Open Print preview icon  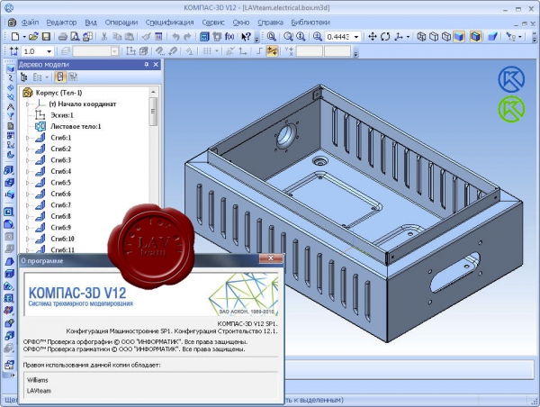click(x=75, y=37)
